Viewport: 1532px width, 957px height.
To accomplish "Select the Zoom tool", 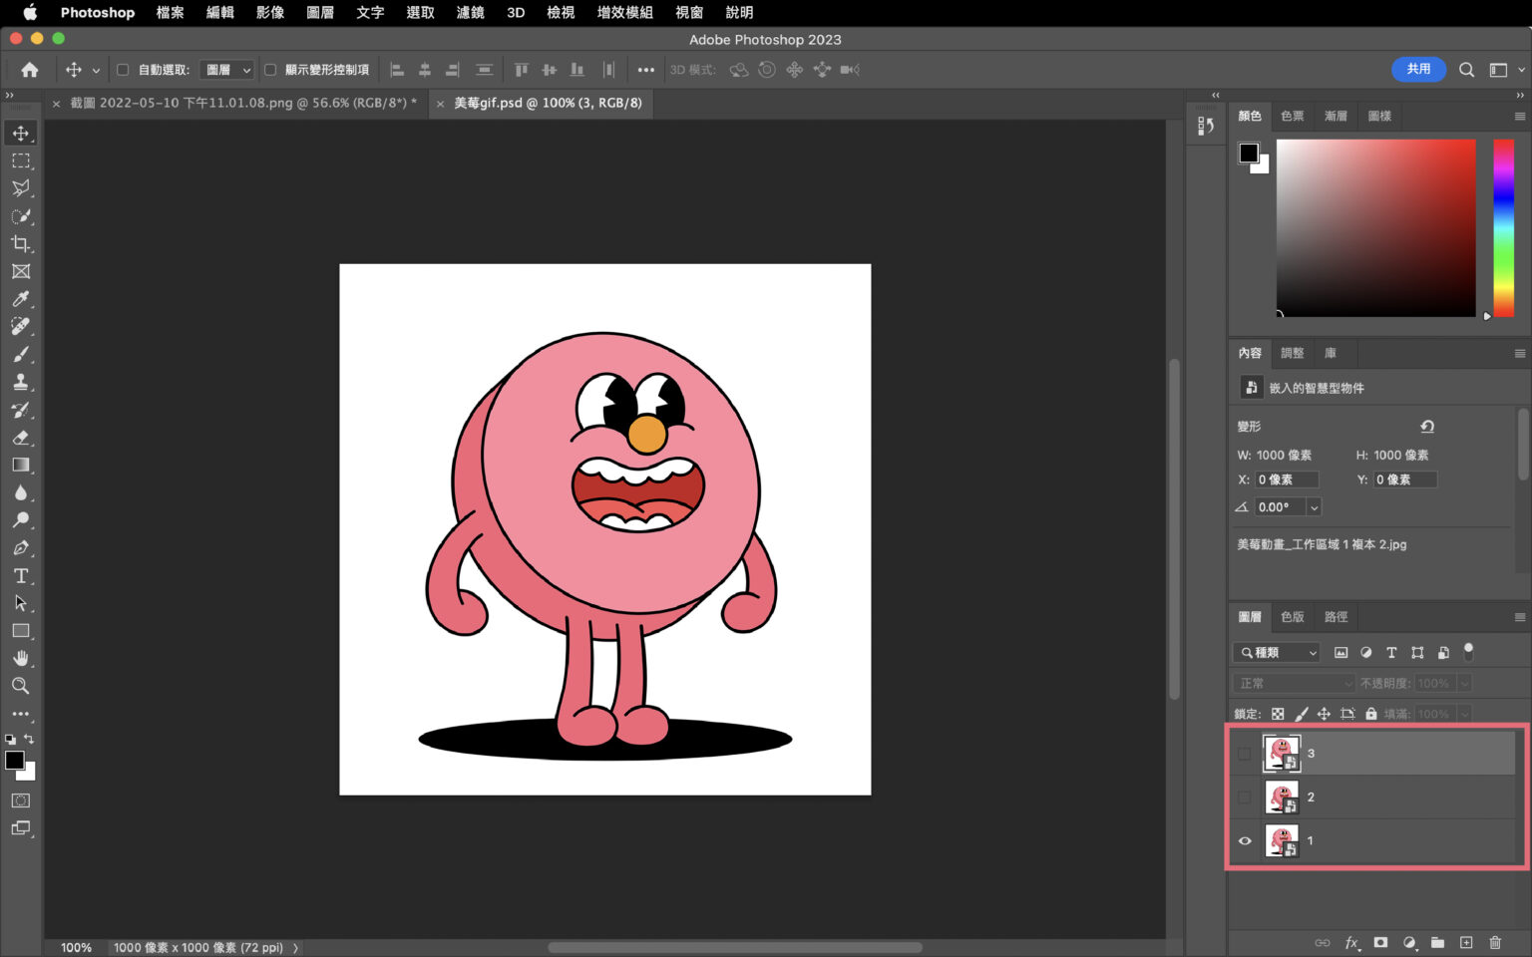I will point(21,686).
